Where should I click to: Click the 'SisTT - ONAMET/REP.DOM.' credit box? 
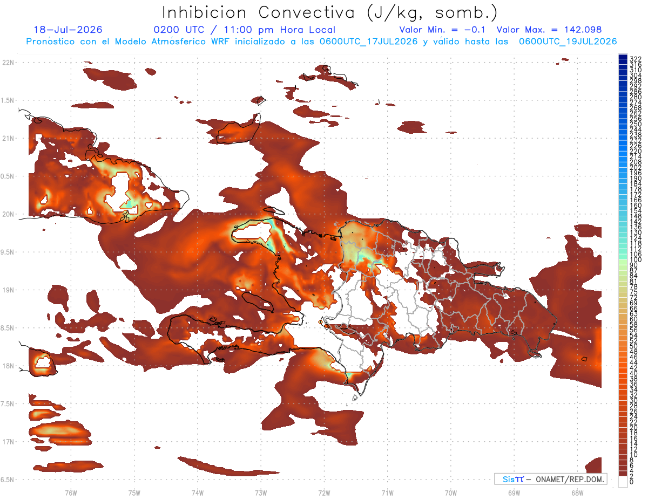[x=551, y=479]
